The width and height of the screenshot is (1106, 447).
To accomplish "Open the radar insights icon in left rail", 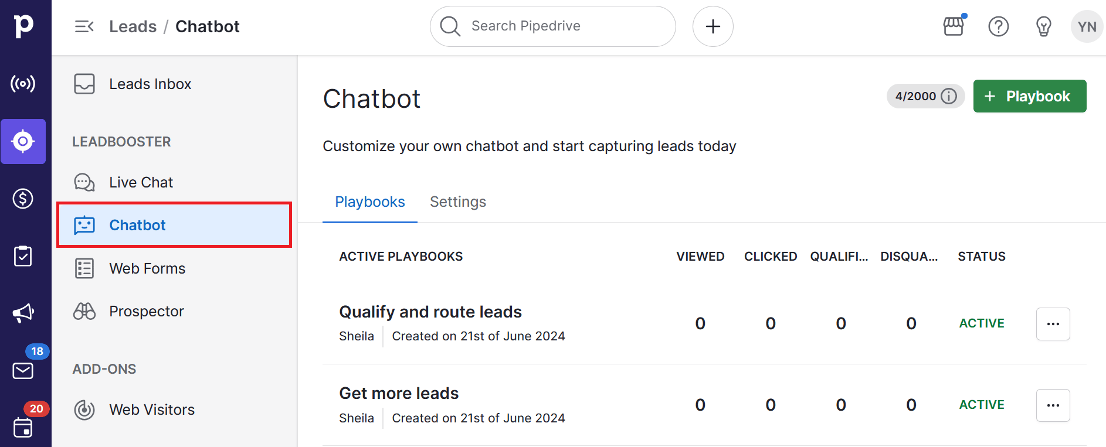I will tap(23, 84).
